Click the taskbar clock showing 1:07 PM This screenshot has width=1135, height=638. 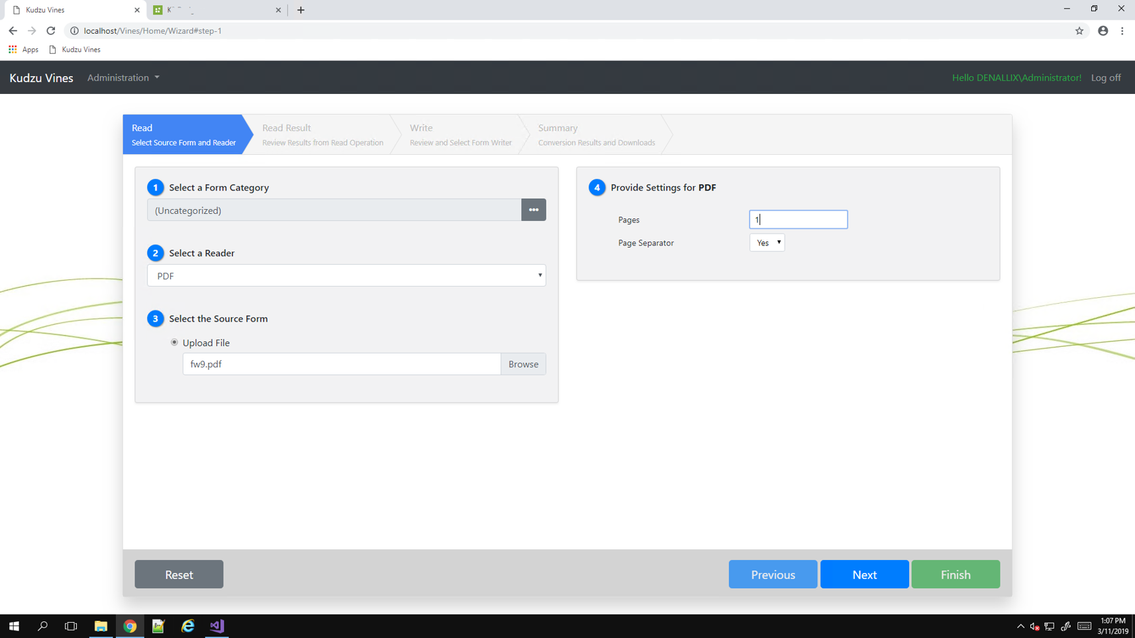(x=1112, y=626)
